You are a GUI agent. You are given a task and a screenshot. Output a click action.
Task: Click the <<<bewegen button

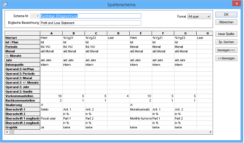tap(226, 58)
